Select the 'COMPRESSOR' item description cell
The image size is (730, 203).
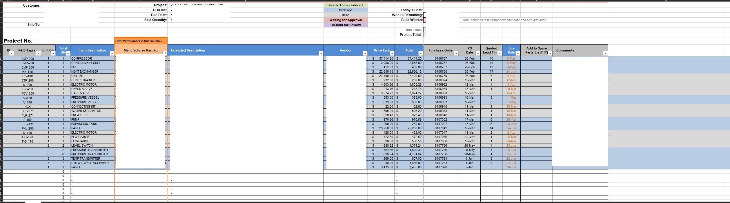[x=93, y=58]
